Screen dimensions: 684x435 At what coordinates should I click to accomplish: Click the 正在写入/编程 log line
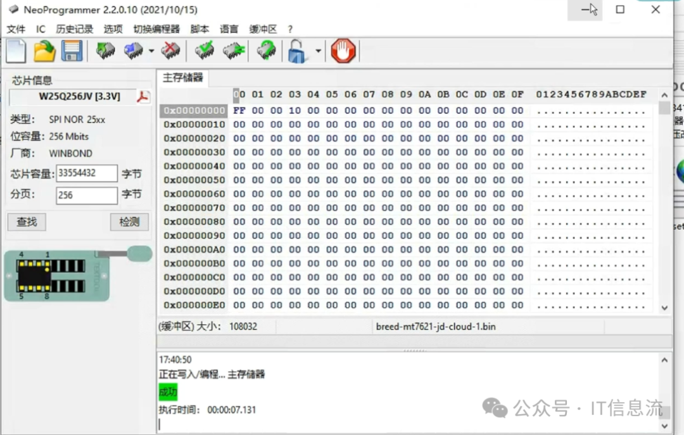click(212, 374)
